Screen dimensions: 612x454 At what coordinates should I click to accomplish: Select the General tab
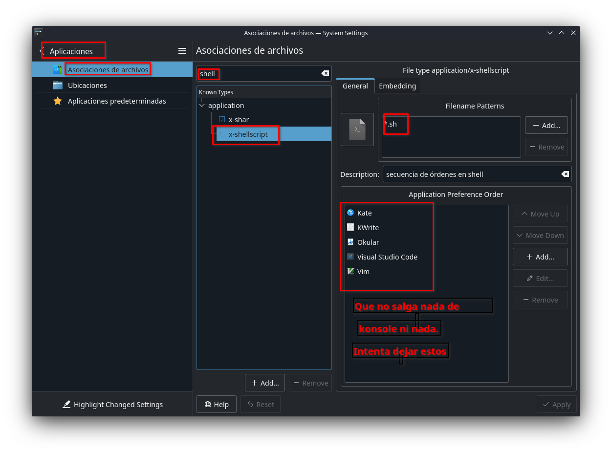(355, 86)
